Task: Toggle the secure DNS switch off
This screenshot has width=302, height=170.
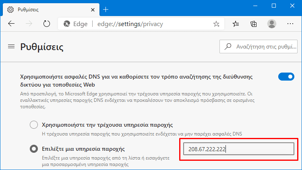Action: pyautogui.click(x=286, y=77)
